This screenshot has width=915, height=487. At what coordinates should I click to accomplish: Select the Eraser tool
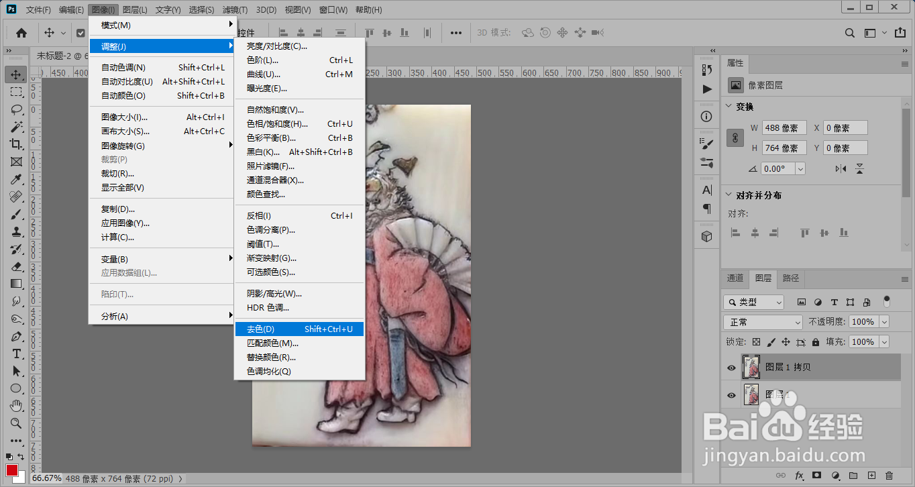(x=16, y=266)
